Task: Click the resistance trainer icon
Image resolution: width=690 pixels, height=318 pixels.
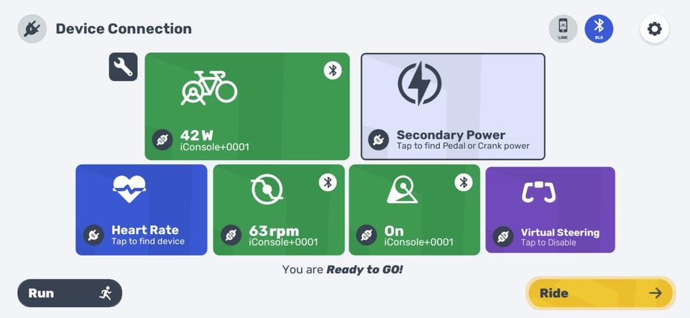Action: pyautogui.click(x=402, y=189)
